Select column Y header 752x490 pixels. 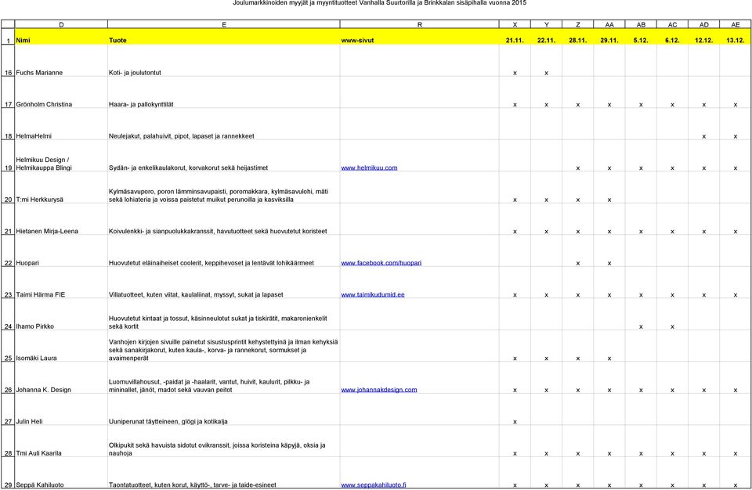click(x=546, y=24)
